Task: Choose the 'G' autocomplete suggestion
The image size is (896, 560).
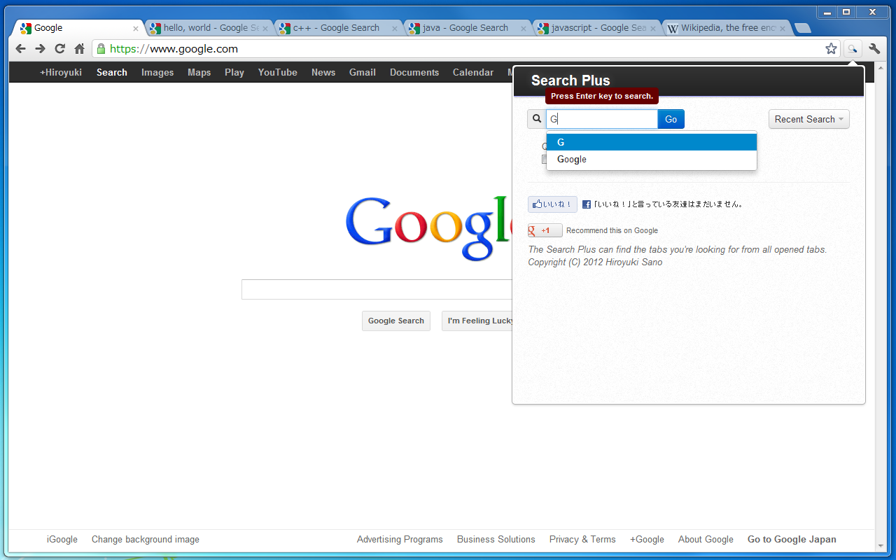Action: pyautogui.click(x=652, y=142)
